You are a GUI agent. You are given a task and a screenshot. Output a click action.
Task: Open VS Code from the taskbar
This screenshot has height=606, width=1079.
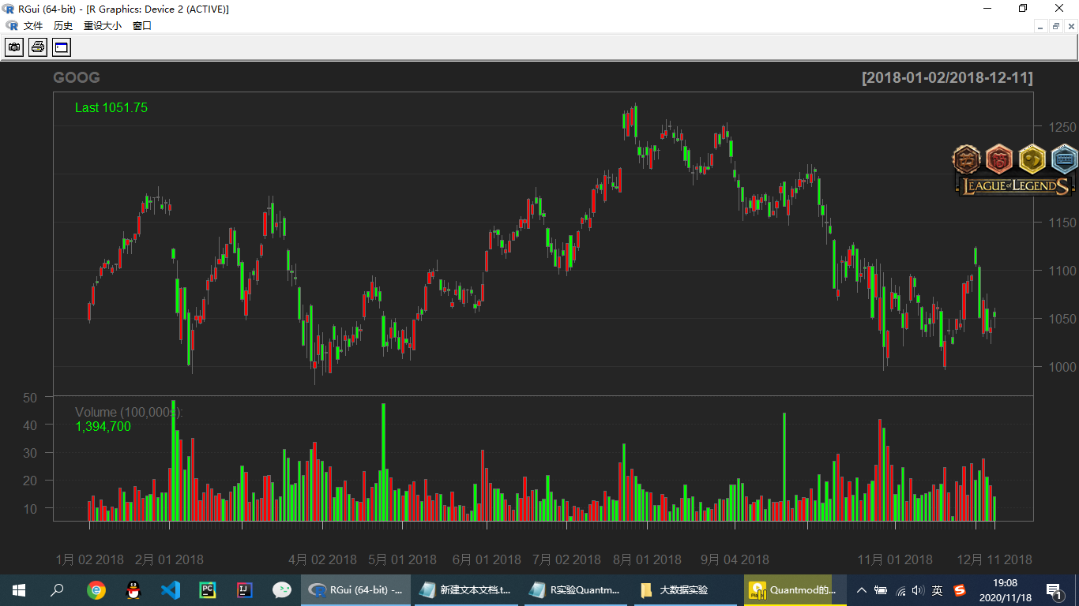pos(171,589)
